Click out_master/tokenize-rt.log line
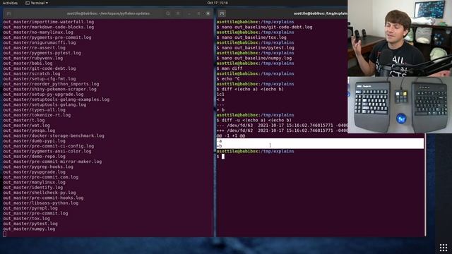 (37, 115)
